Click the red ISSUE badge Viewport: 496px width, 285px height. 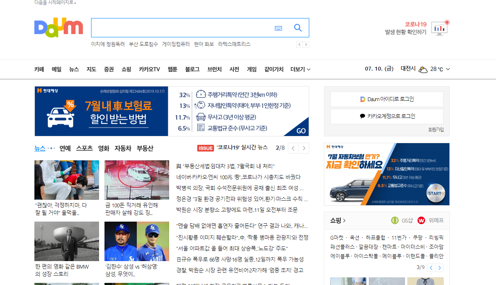(206, 148)
